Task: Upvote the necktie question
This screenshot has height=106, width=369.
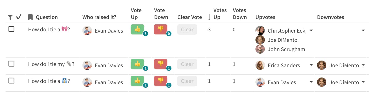Action: click(x=137, y=81)
